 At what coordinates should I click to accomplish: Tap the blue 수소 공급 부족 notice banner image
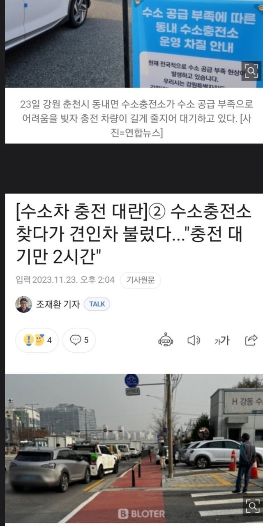coord(197,43)
